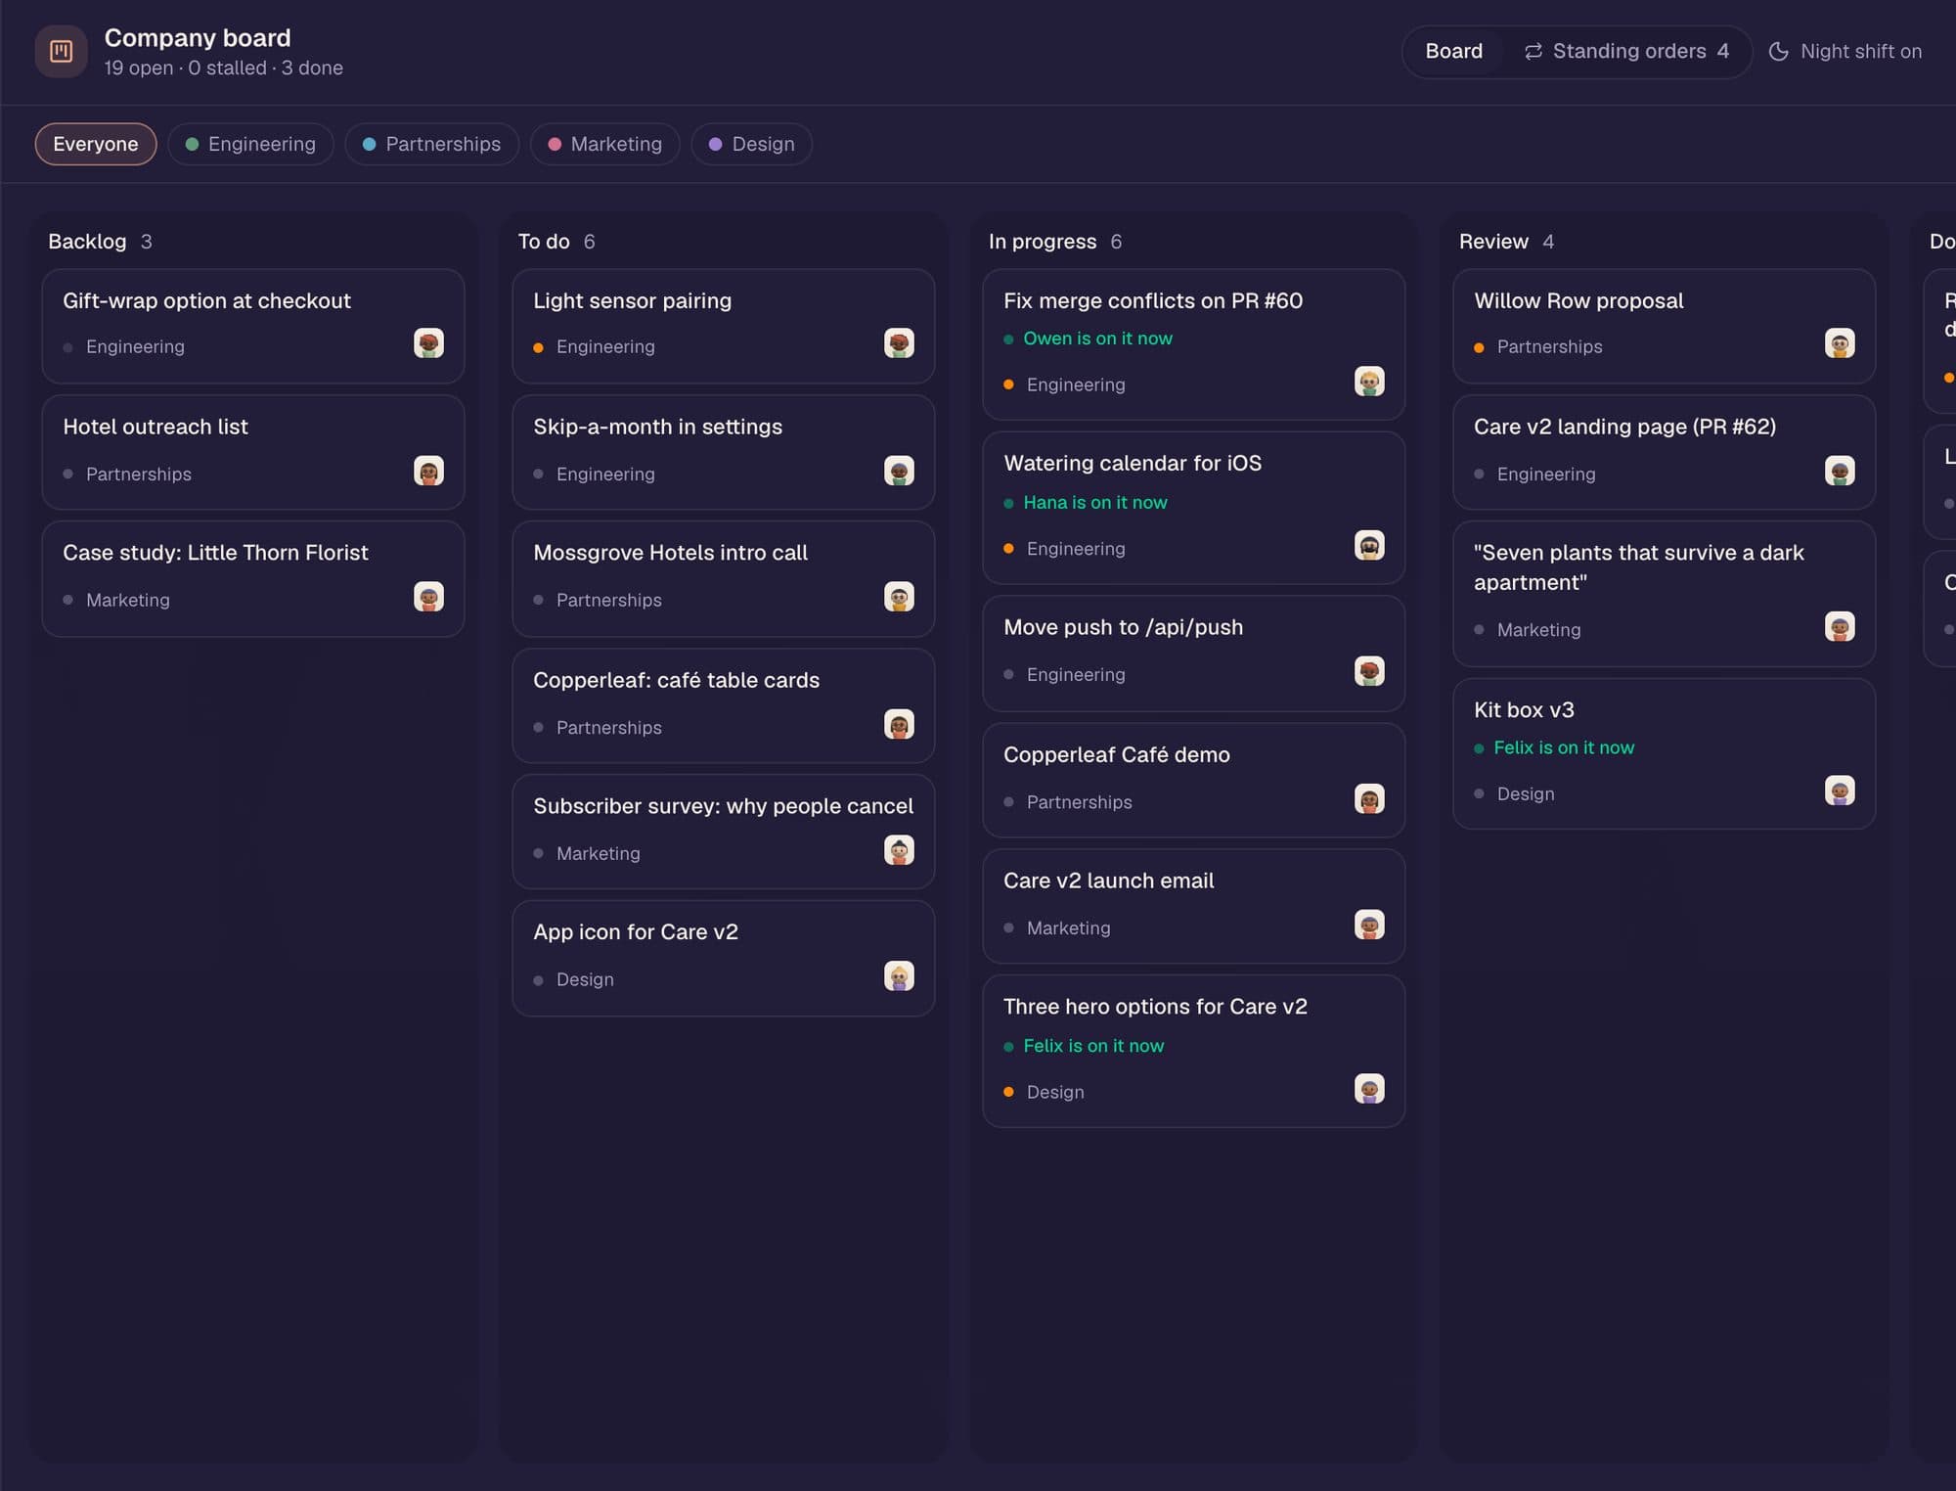Click avatar on Gift-wrap option at checkout card
This screenshot has width=1956, height=1491.
[428, 343]
